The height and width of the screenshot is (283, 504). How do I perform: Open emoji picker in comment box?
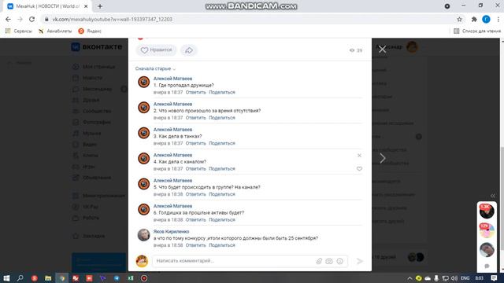pyautogui.click(x=339, y=261)
